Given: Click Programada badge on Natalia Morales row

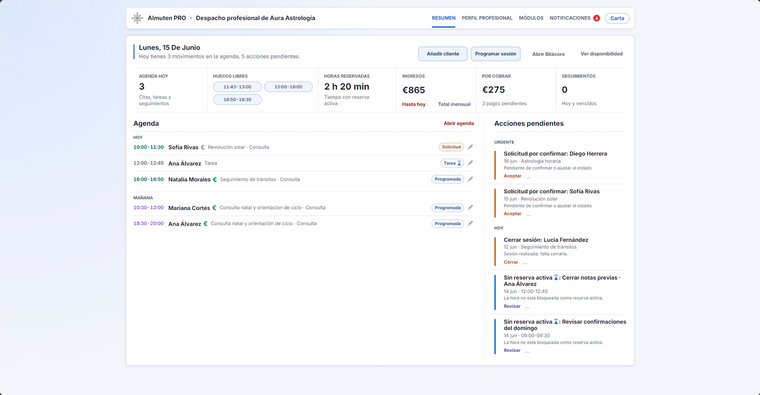Looking at the screenshot, I should point(448,179).
